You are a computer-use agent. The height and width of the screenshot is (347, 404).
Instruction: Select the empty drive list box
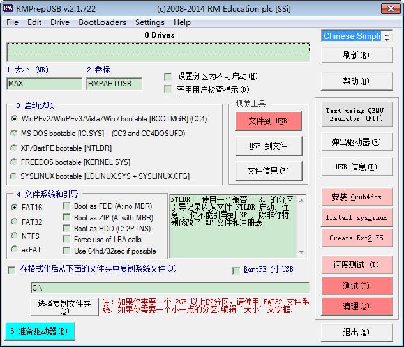pos(158,52)
